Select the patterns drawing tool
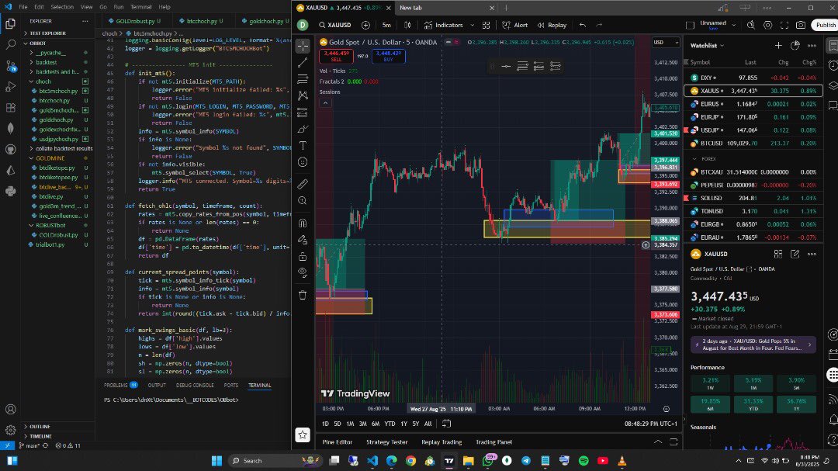The width and height of the screenshot is (838, 471). coord(303,95)
